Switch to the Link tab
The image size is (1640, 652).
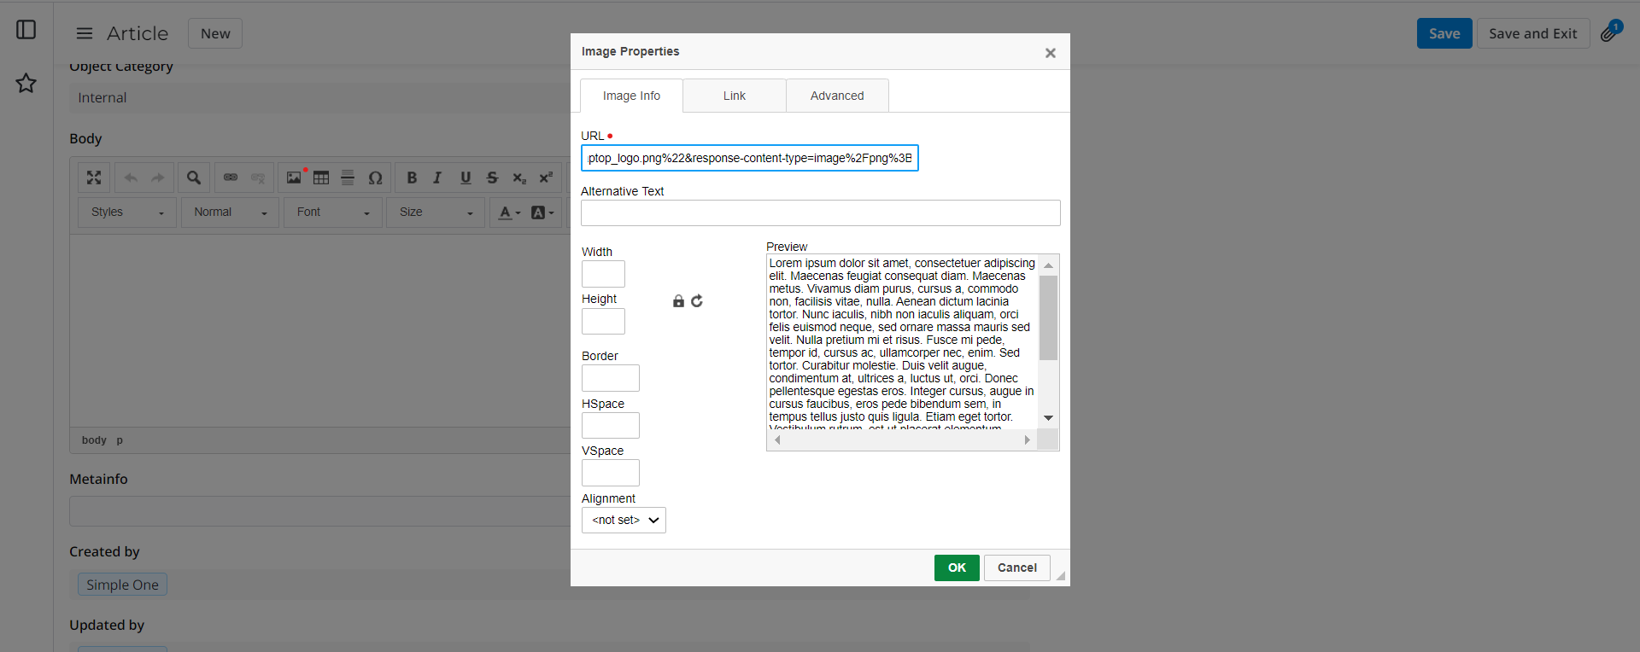point(735,96)
